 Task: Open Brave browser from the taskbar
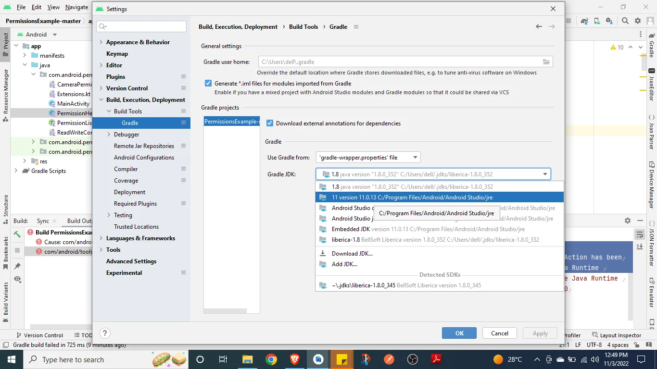pos(294,359)
